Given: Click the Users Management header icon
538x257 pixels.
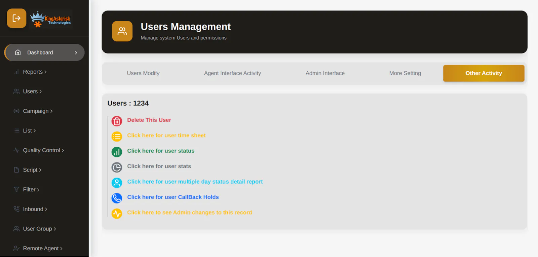Looking at the screenshot, I should tap(122, 31).
